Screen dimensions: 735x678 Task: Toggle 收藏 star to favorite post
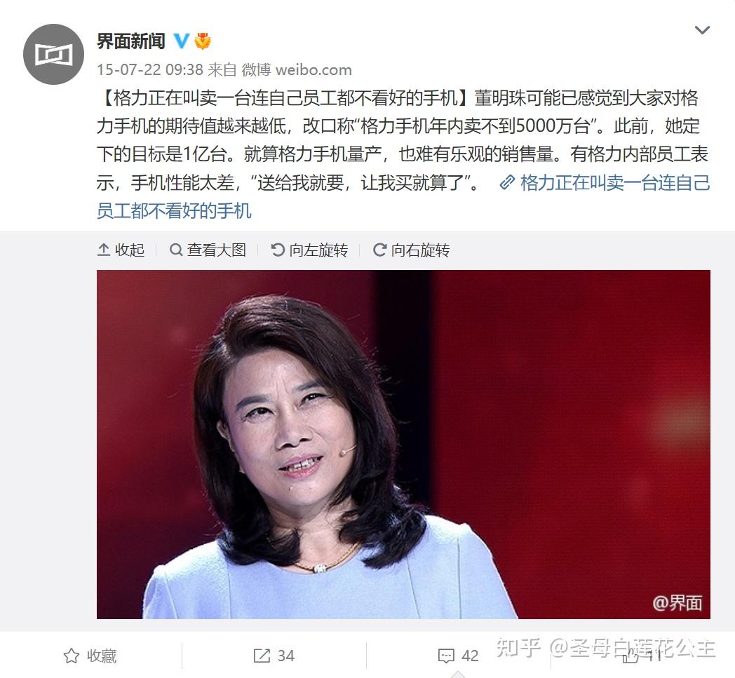point(90,656)
